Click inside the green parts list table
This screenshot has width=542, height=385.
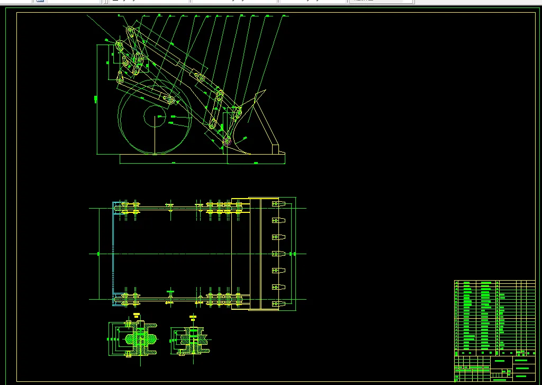[x=495, y=318]
